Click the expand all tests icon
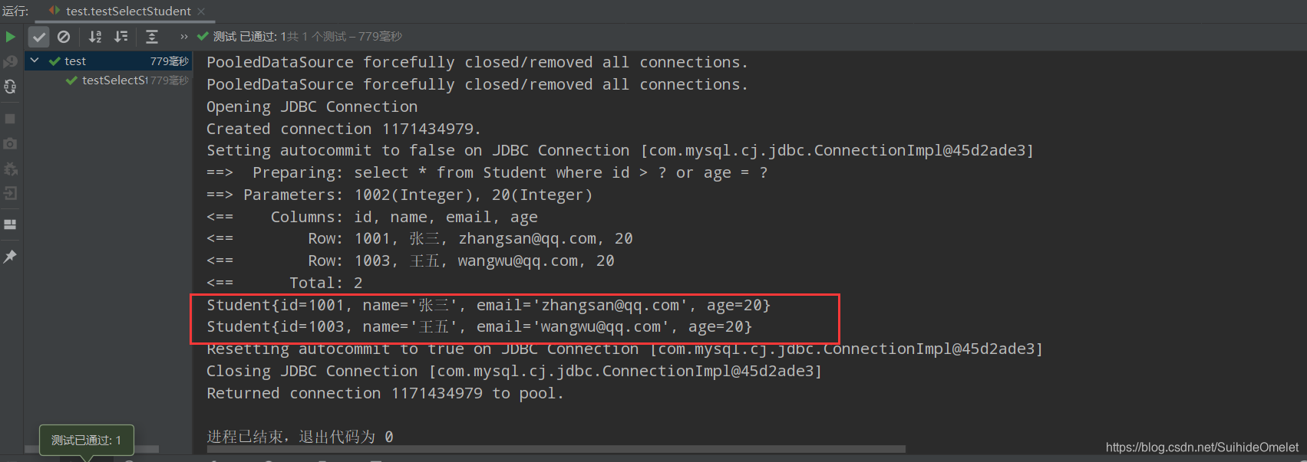Screen dimensions: 1307x462 (152, 37)
